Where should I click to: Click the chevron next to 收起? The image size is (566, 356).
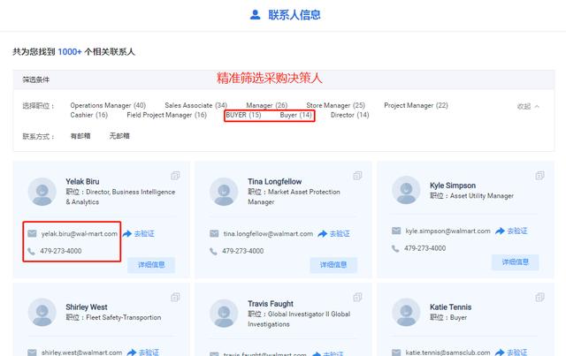pos(537,106)
